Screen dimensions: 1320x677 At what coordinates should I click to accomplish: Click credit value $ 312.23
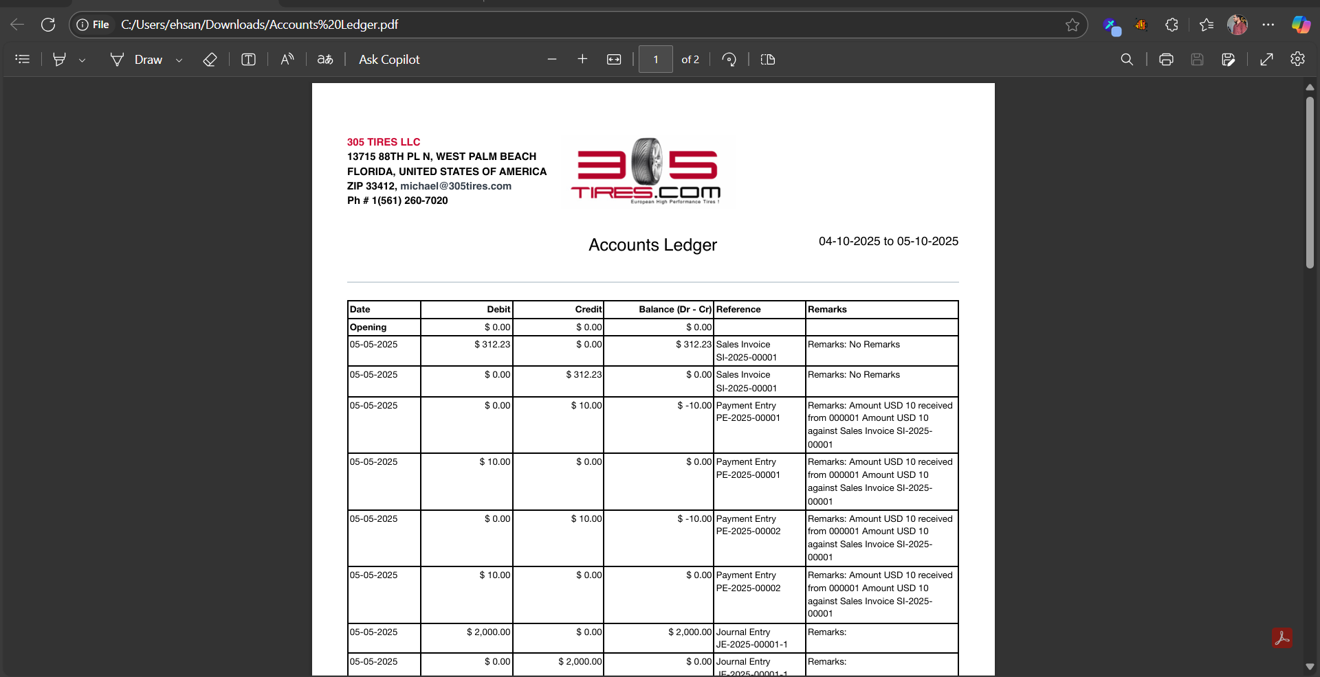(x=584, y=375)
